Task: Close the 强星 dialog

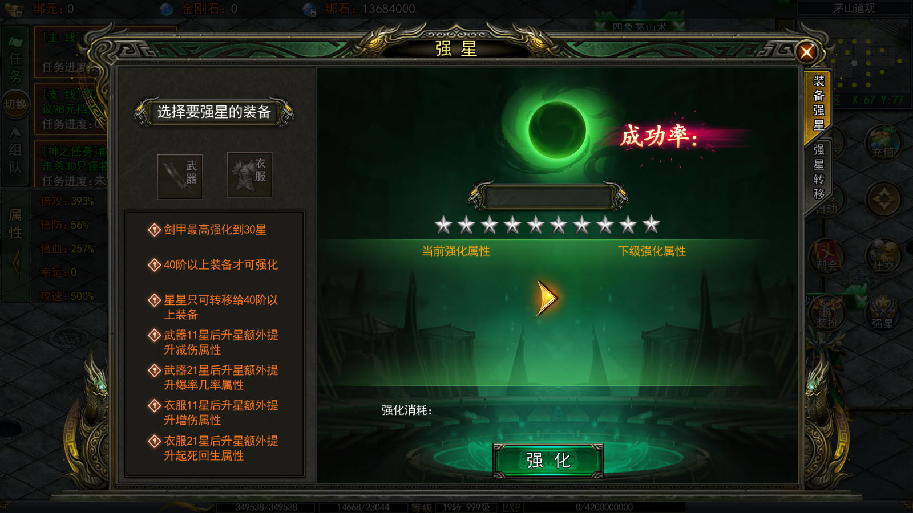Action: click(806, 52)
